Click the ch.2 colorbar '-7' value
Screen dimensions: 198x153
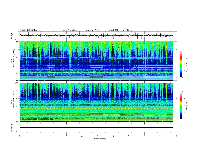click(184, 119)
